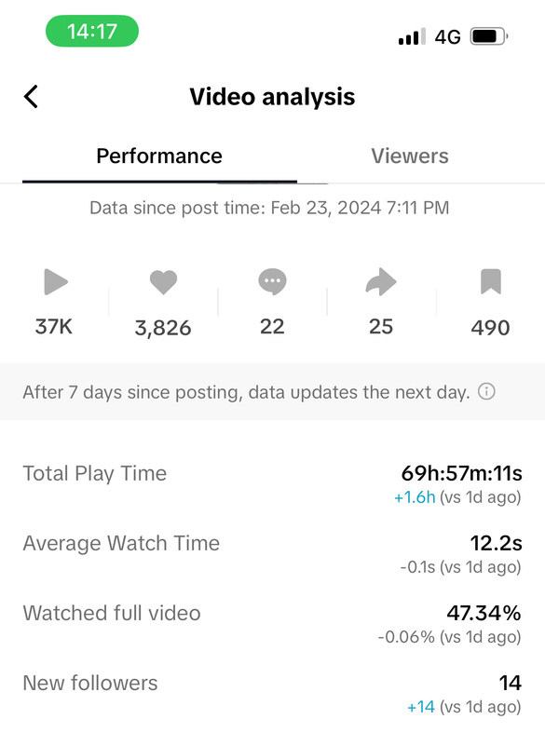
Task: Tap the battery status icon
Action: [489, 36]
